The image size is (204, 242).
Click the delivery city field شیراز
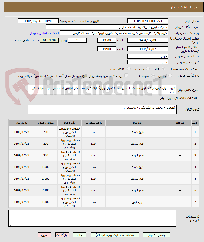(147, 62)
